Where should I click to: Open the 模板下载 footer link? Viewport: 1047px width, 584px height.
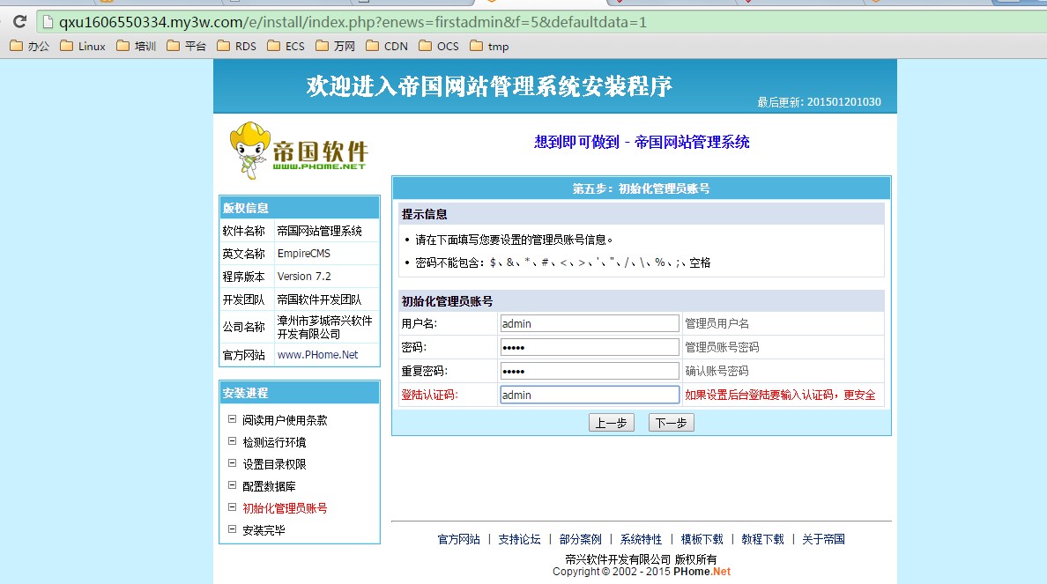pyautogui.click(x=702, y=539)
